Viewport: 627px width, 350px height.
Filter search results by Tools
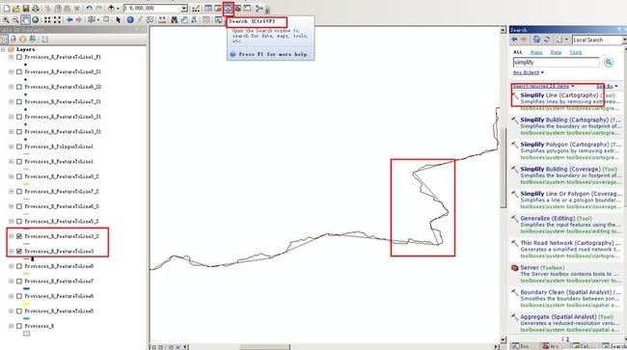point(576,52)
